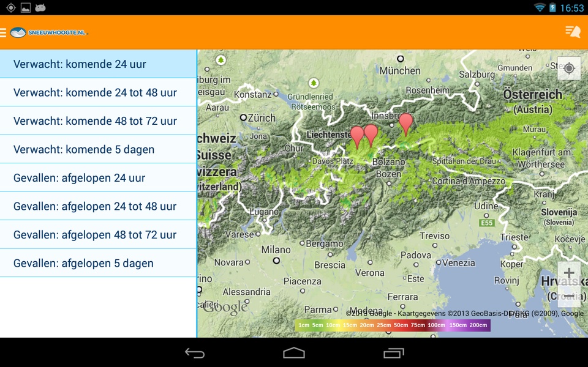Tap the Milano city label
Viewport: 588px width, 367px height.
pyautogui.click(x=276, y=250)
